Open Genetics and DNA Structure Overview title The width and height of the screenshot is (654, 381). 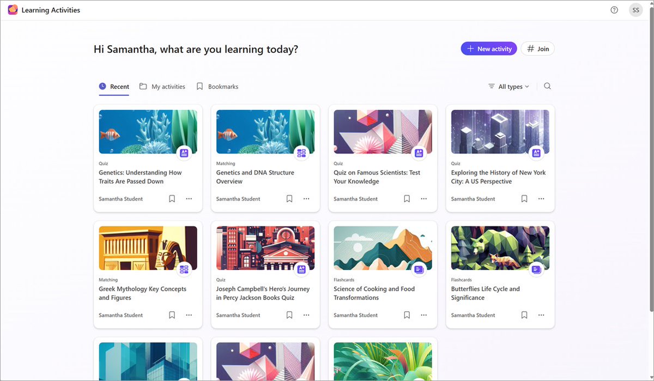255,177
